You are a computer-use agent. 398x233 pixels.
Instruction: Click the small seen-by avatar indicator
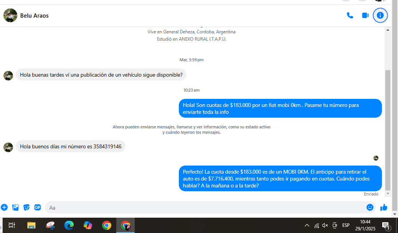[376, 158]
